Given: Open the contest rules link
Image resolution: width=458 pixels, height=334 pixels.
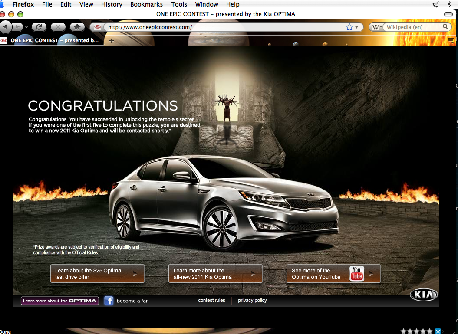Looking at the screenshot, I should (x=211, y=300).
